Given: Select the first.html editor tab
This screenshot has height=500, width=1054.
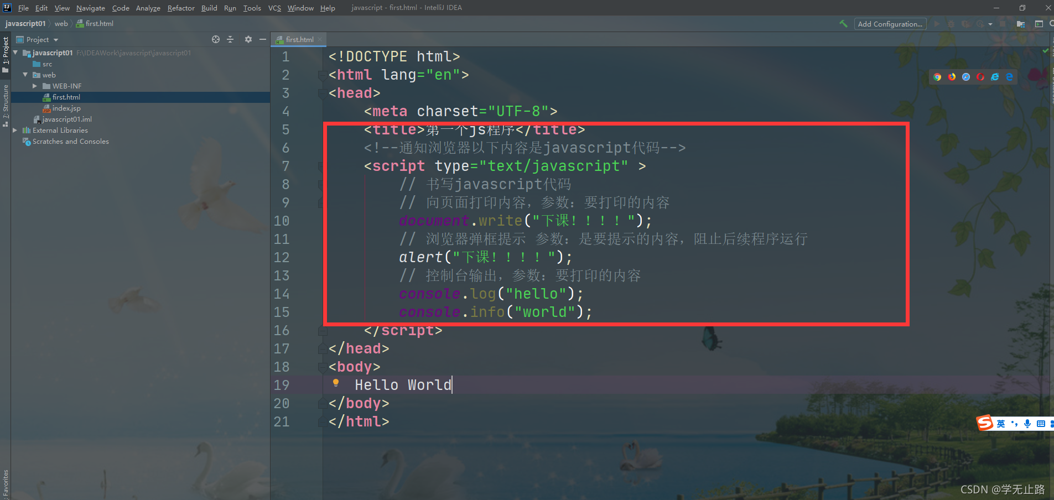Looking at the screenshot, I should coord(300,39).
